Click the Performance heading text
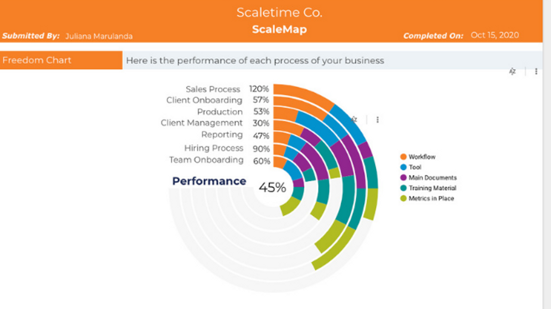The width and height of the screenshot is (551, 309). coord(209,181)
